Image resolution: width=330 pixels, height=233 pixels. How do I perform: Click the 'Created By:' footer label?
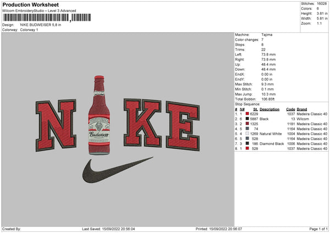click(12, 229)
